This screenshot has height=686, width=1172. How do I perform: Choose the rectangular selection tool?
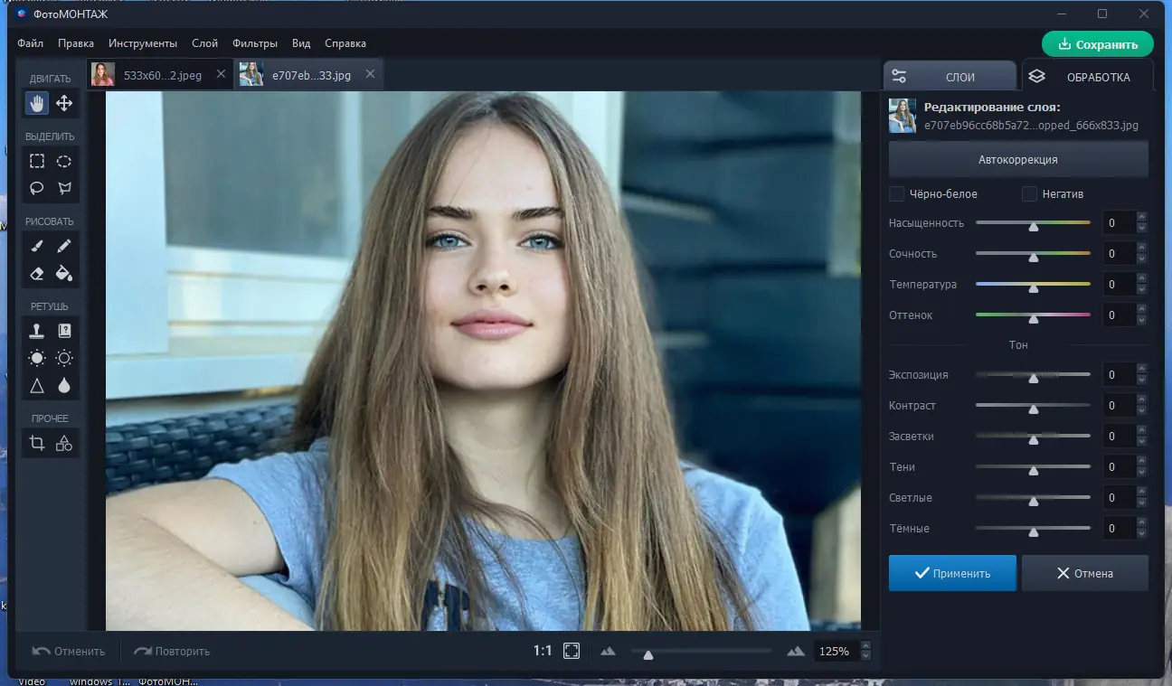coord(37,161)
